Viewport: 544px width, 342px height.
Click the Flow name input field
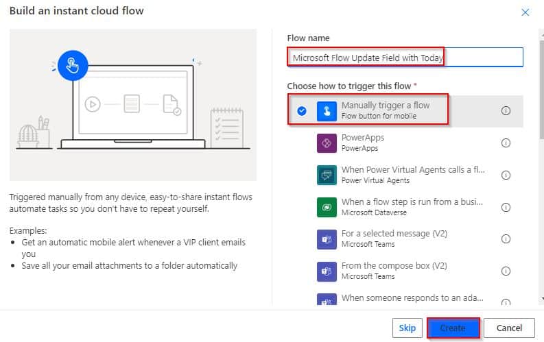coord(405,57)
